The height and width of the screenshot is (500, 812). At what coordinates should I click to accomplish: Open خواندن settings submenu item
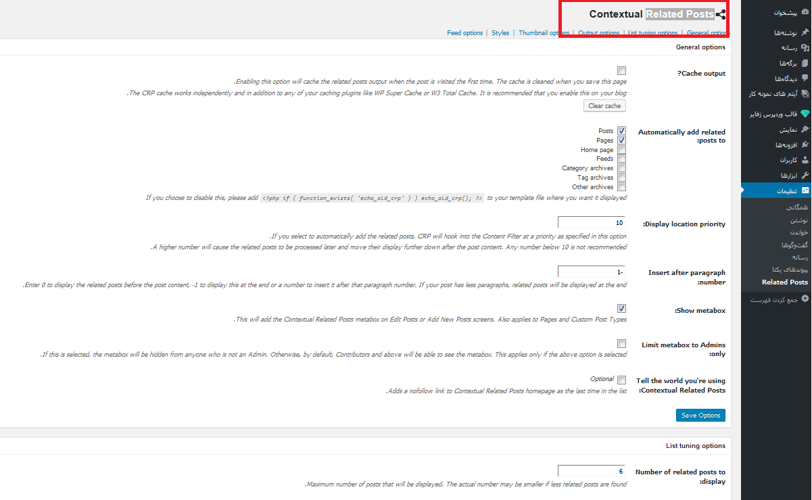tap(798, 233)
